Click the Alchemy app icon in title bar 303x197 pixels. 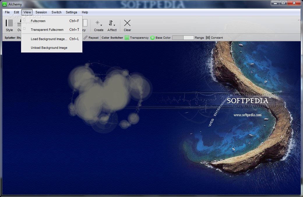click(x=4, y=4)
